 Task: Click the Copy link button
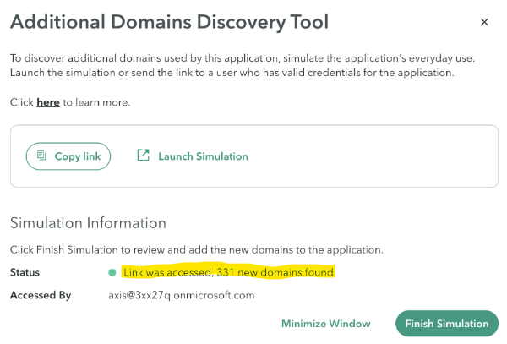(68, 156)
